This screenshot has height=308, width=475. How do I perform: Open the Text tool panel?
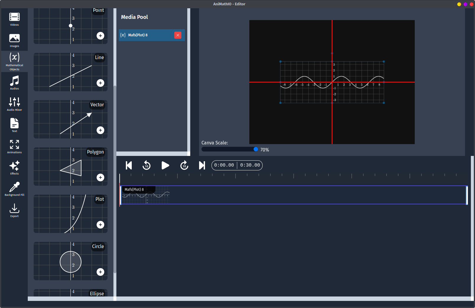pyautogui.click(x=14, y=126)
